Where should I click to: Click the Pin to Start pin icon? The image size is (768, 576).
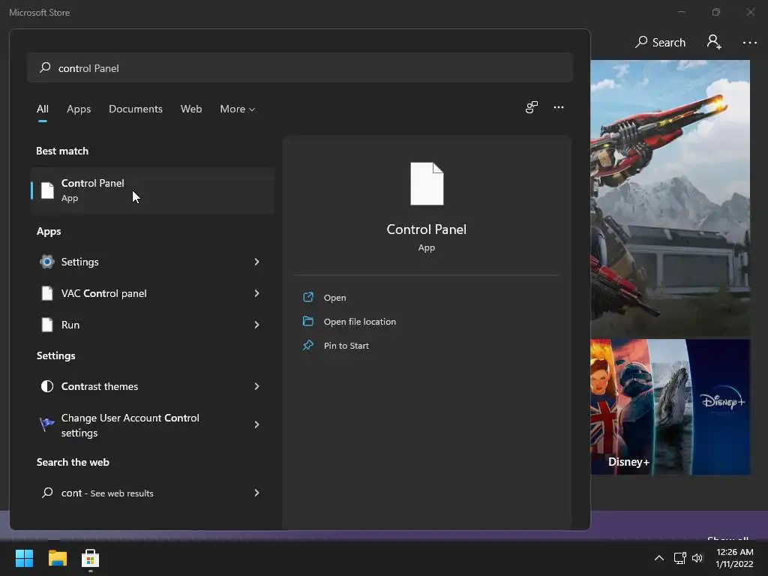point(308,345)
